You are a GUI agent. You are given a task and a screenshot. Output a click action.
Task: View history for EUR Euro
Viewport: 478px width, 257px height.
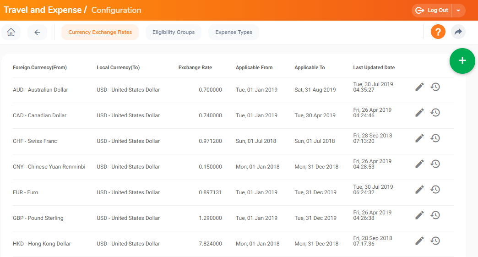[435, 189]
